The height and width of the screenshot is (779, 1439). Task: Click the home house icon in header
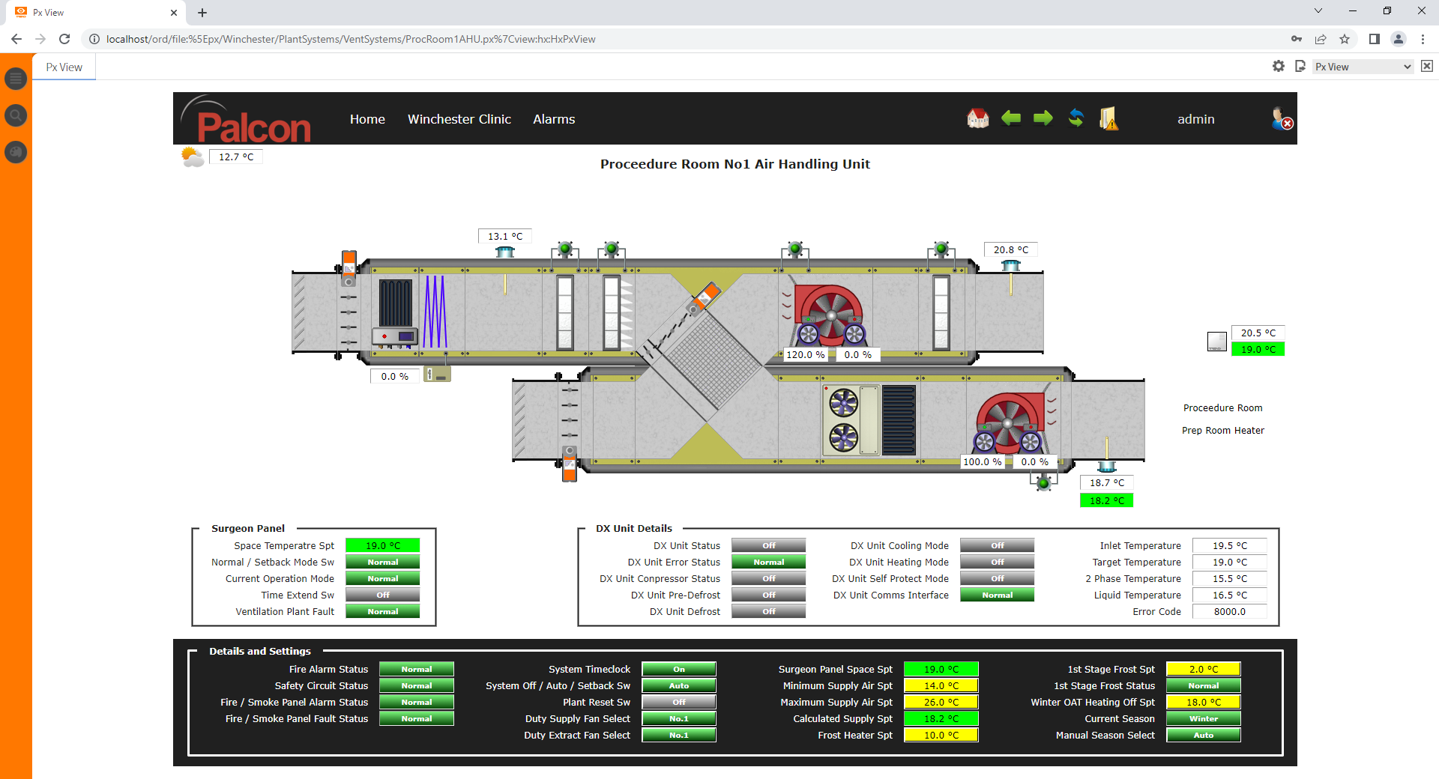click(977, 118)
